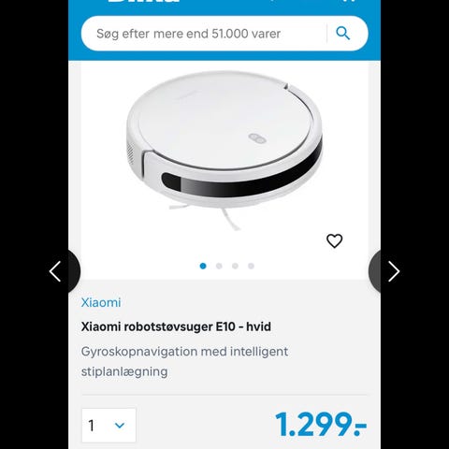This screenshot has width=449, height=449.
Task: Add the product to favorites with heart icon
Action: click(x=334, y=240)
